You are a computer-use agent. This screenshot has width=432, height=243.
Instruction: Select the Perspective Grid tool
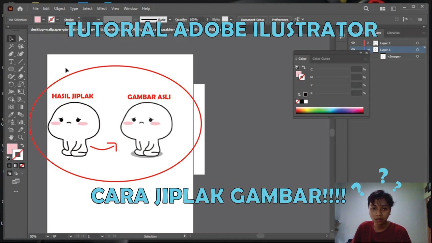(21, 99)
